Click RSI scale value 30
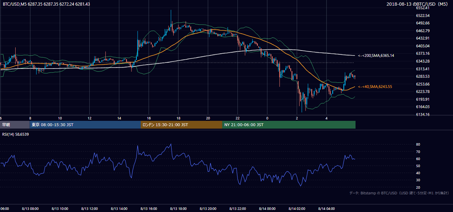 (418, 180)
